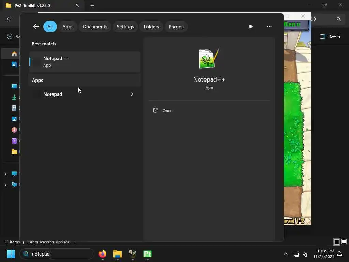349x262 pixels.
Task: Click the muted volume tray icon
Action: click(x=305, y=254)
